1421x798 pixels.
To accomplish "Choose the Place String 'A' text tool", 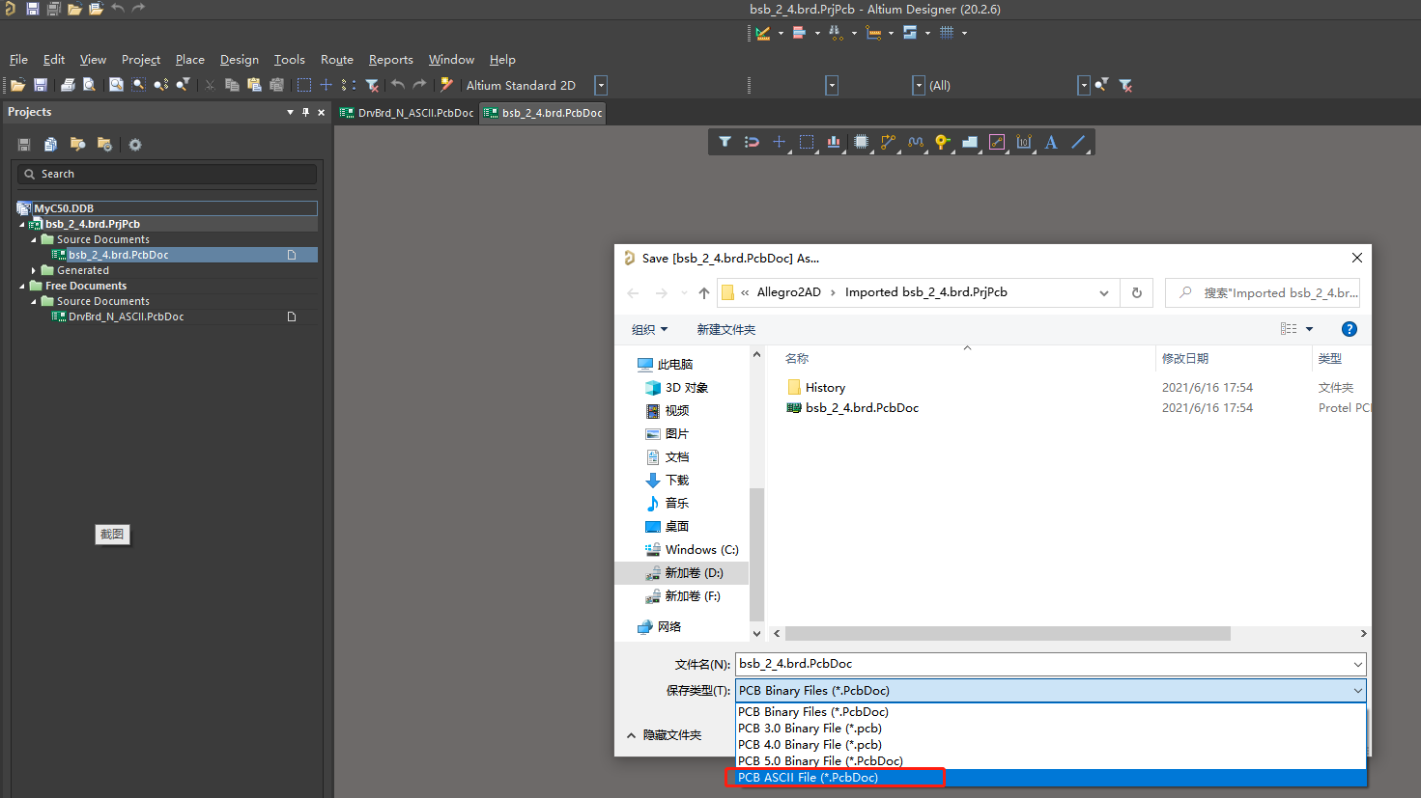I will click(1051, 142).
